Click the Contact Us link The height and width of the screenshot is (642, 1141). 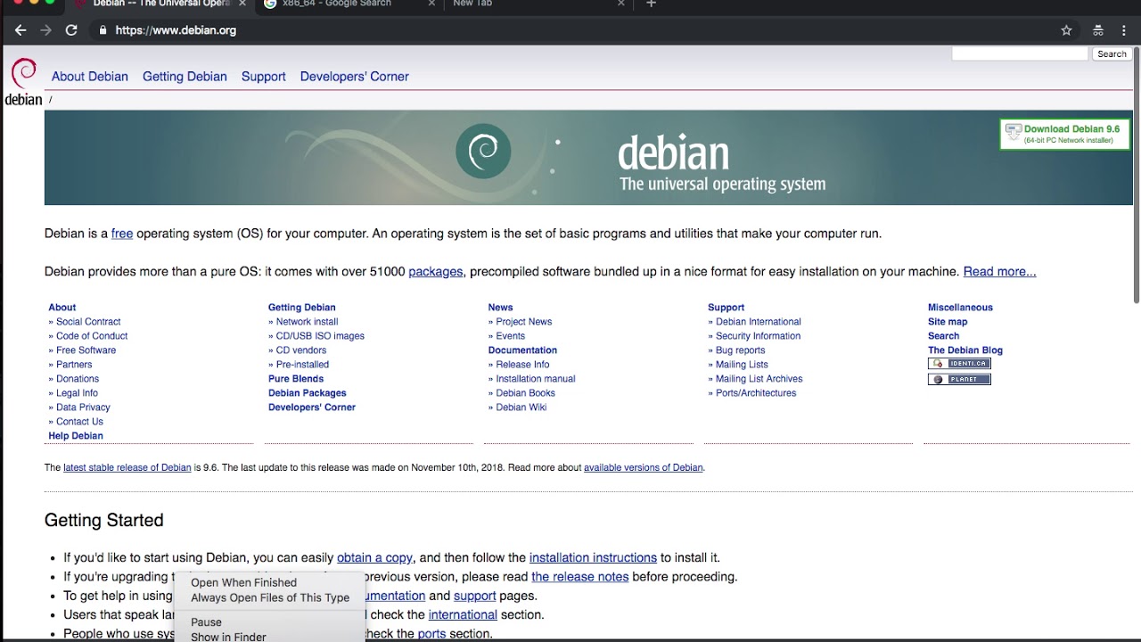(x=79, y=422)
